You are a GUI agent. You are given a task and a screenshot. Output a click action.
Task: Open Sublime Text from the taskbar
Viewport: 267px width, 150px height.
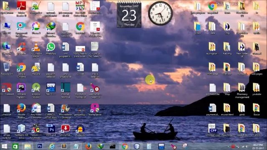coord(64,146)
